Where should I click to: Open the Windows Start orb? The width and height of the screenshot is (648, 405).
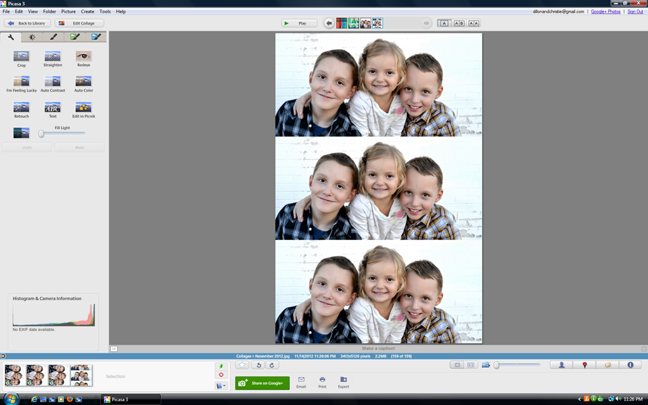(11, 399)
